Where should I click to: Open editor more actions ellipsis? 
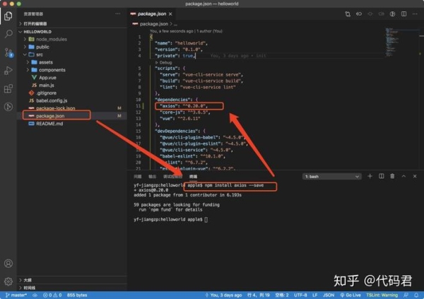click(x=415, y=14)
